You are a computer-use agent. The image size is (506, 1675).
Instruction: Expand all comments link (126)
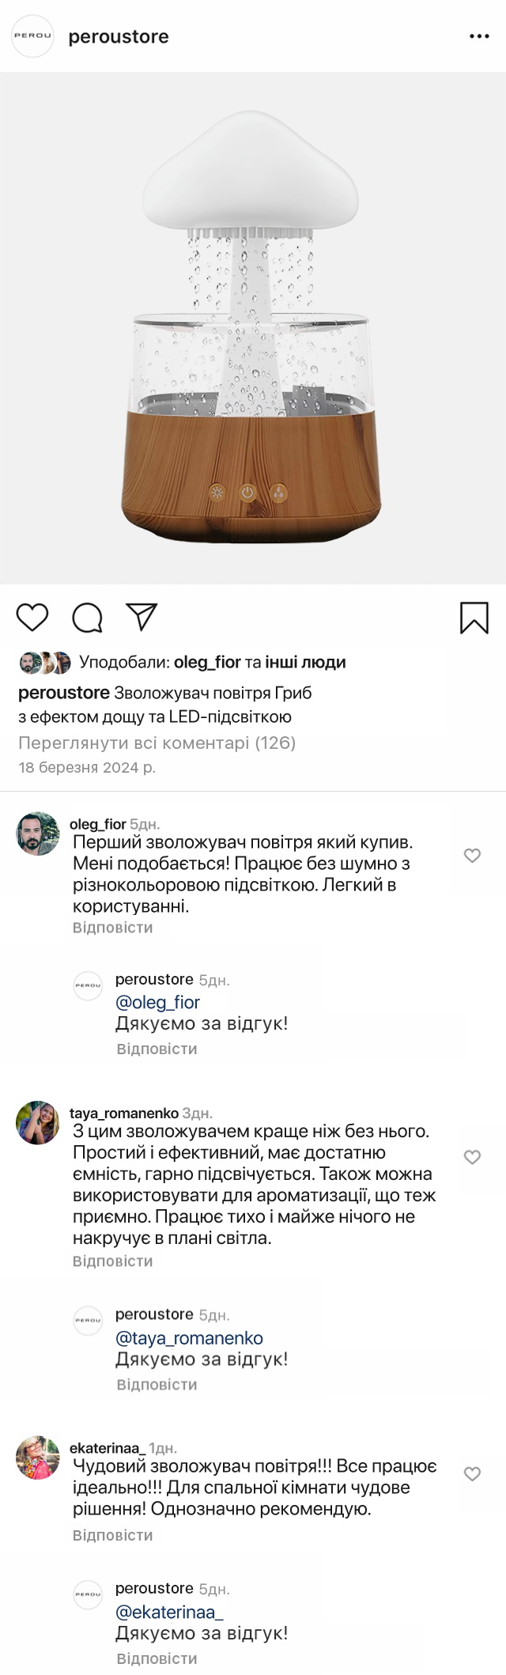pos(157,743)
